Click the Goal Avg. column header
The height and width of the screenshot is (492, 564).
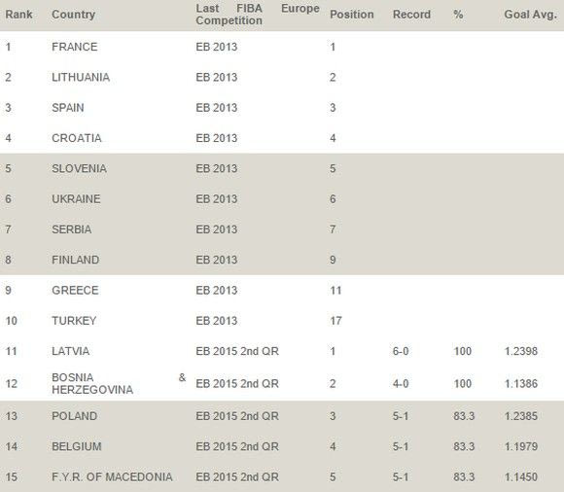click(x=531, y=15)
